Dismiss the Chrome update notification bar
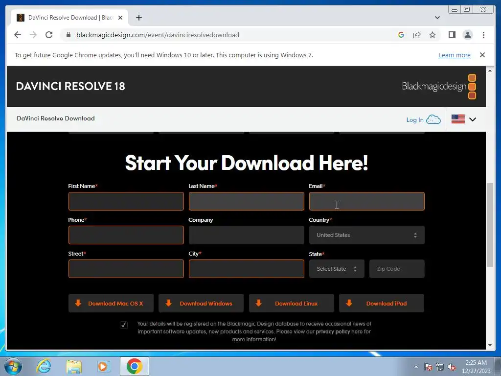The image size is (501, 376). coord(482,55)
